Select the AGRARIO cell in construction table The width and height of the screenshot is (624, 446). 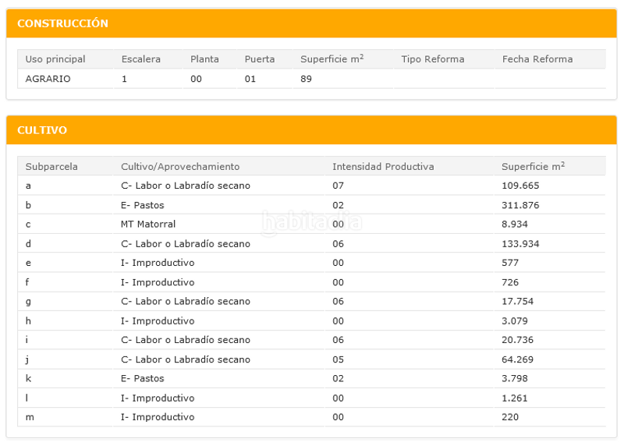[48, 79]
